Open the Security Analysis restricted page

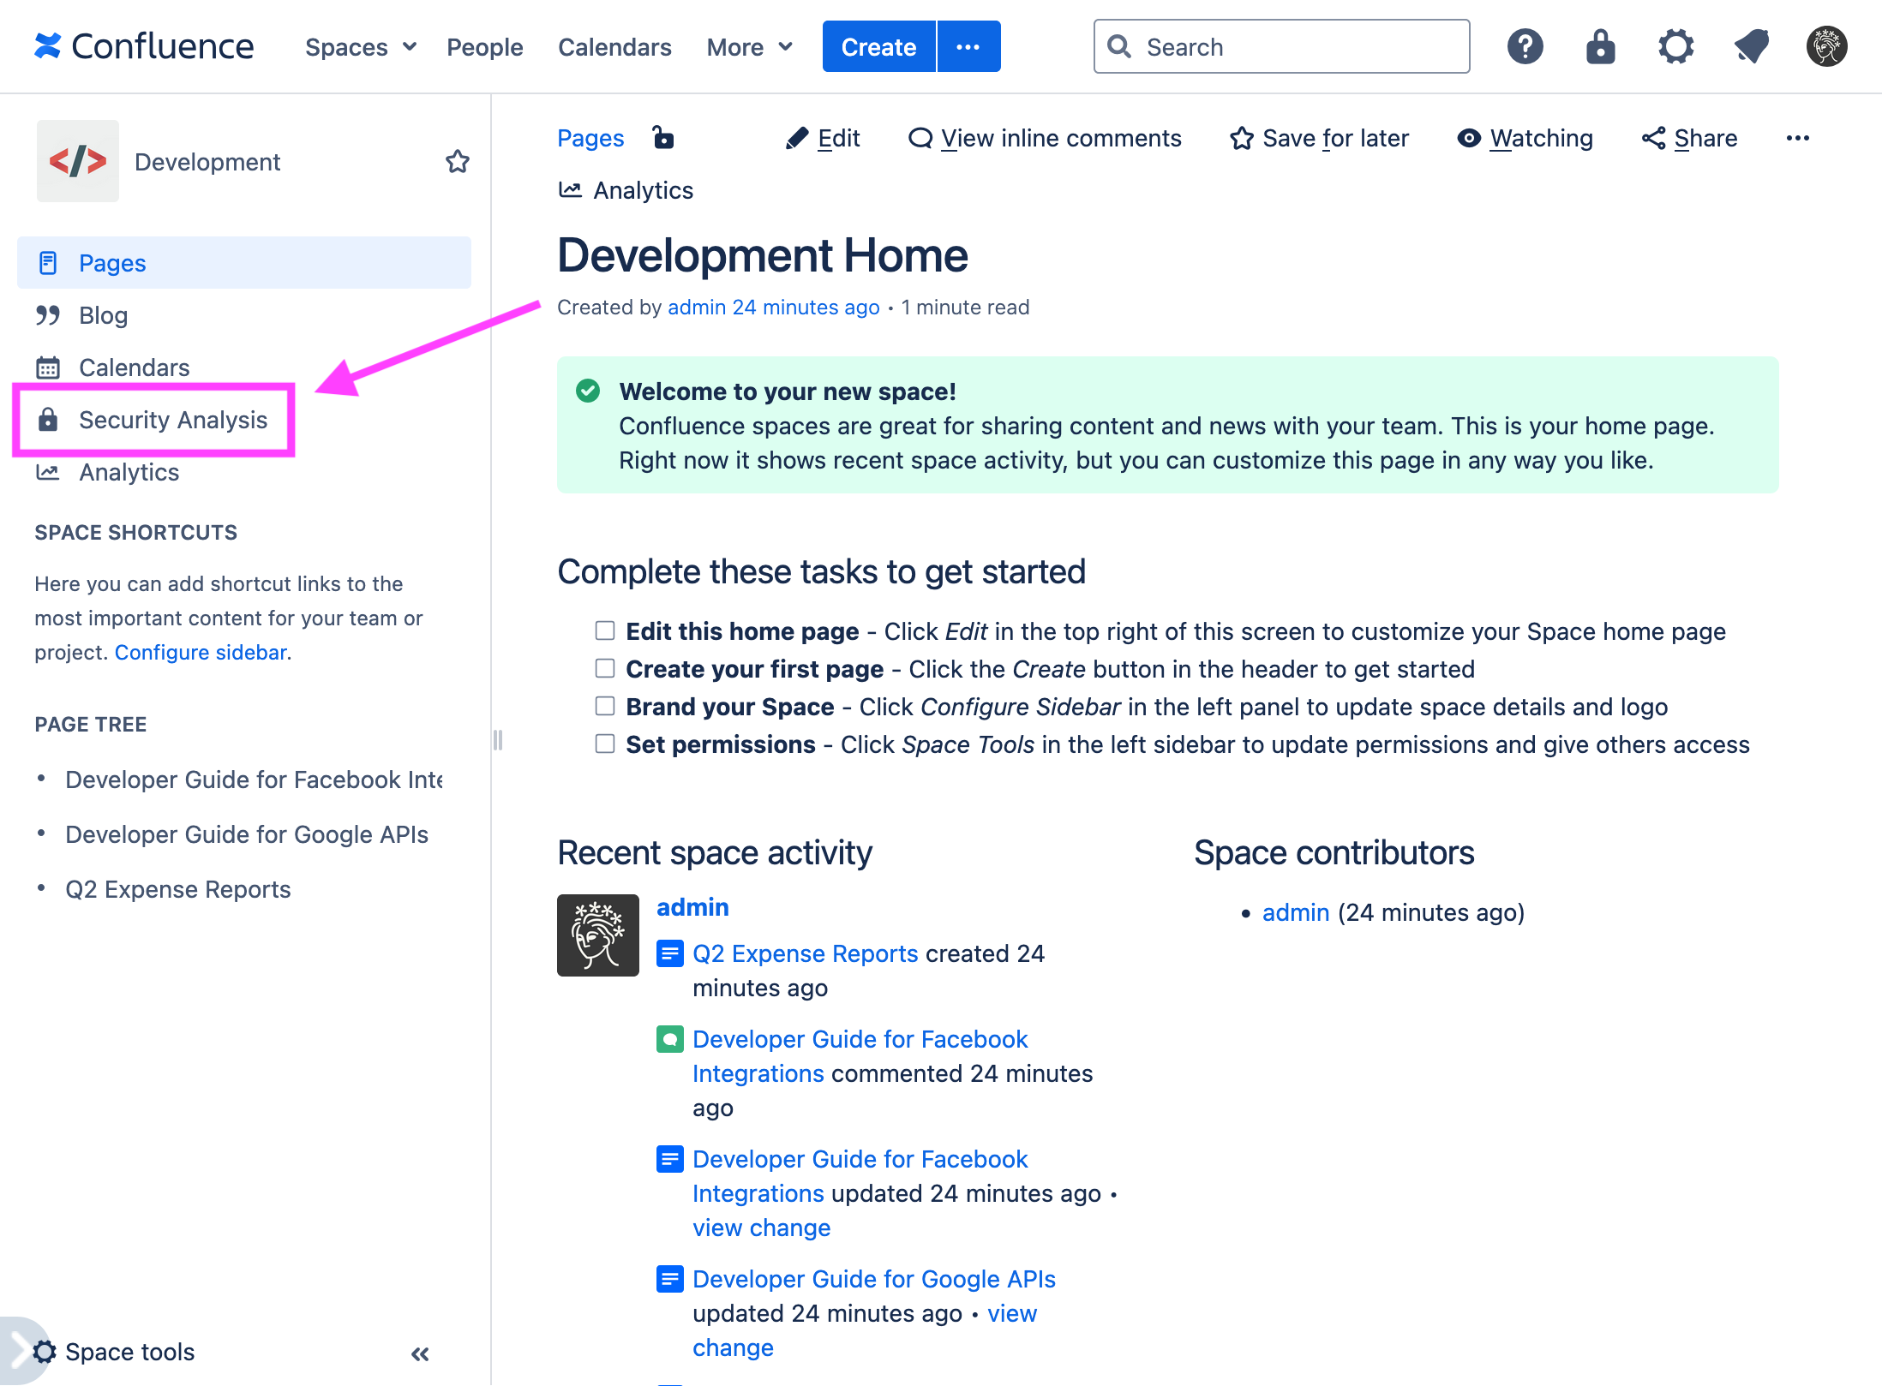(x=173, y=419)
